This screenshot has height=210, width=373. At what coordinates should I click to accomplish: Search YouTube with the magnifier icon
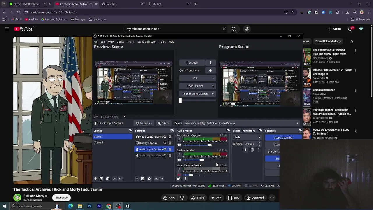(234, 29)
